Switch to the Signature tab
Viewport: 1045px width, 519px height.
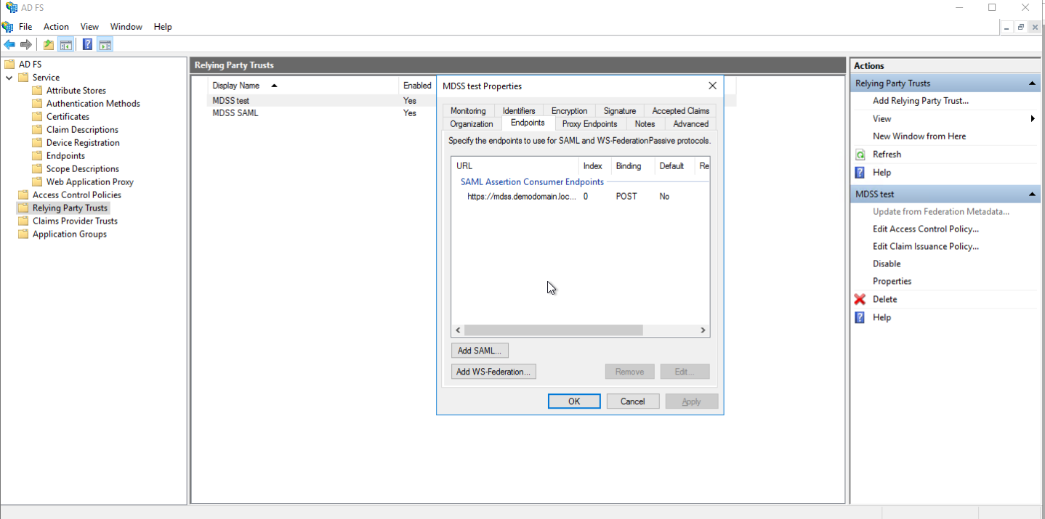(619, 111)
